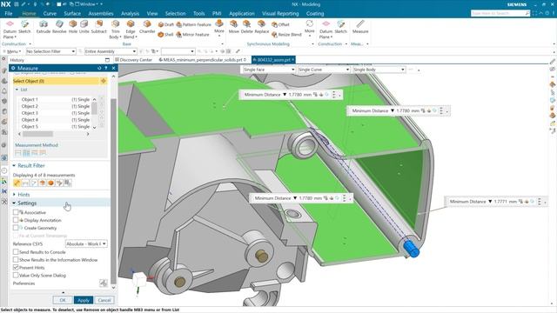Collapse the List section
Screen dimensions: 557x313
click(17, 90)
